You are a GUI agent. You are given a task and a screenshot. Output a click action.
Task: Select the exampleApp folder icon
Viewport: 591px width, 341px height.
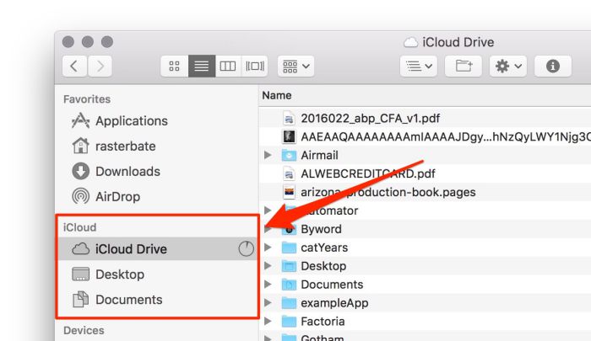point(289,302)
